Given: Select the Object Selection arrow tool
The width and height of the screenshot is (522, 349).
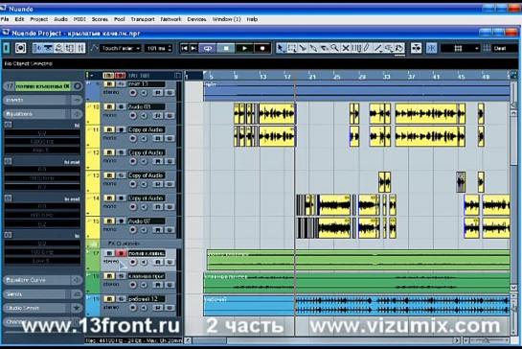Looking at the screenshot, I should click(281, 48).
